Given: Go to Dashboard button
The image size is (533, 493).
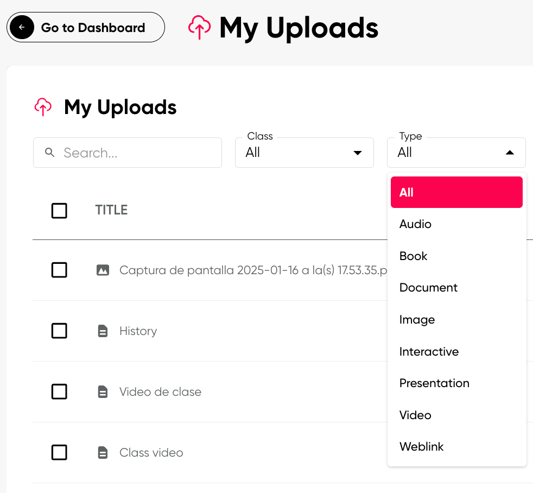Looking at the screenshot, I should (x=86, y=27).
